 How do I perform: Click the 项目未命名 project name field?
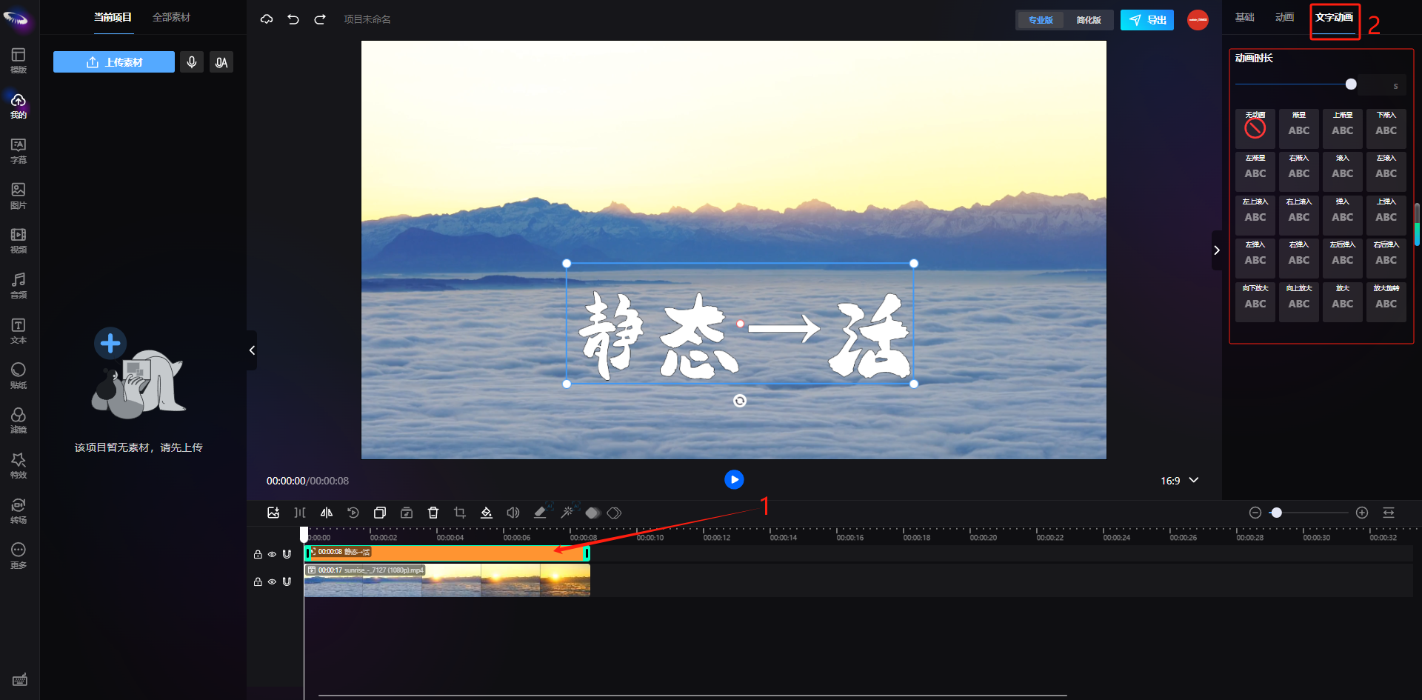367,19
